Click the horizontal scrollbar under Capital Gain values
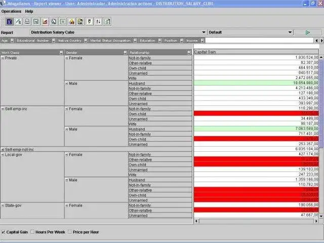The height and width of the screenshot is (243, 324). (256, 221)
